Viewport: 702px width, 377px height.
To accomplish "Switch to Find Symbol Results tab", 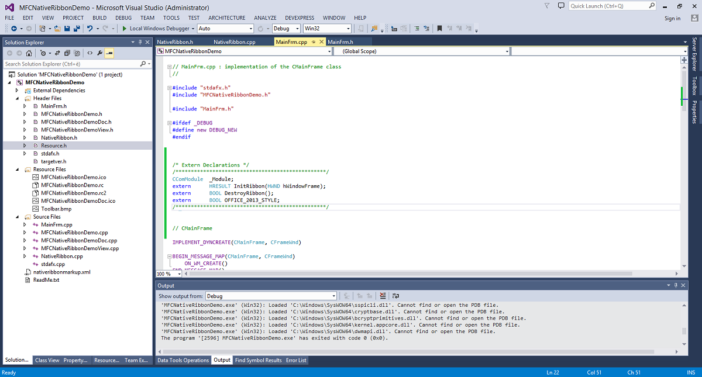I will (x=258, y=360).
